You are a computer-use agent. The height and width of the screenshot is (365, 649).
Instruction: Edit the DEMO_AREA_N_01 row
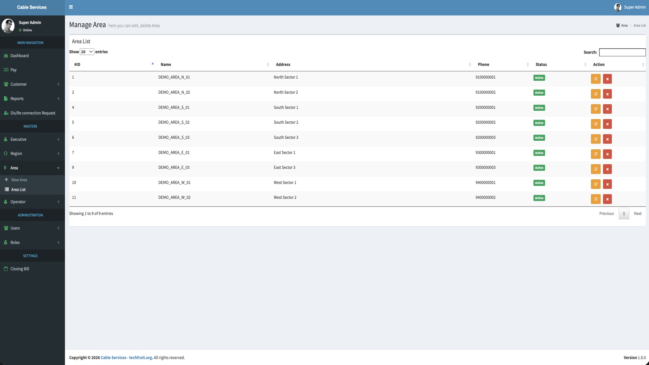coord(595,79)
